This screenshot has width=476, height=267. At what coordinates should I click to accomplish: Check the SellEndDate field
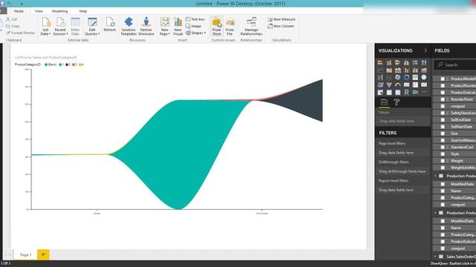click(443, 120)
